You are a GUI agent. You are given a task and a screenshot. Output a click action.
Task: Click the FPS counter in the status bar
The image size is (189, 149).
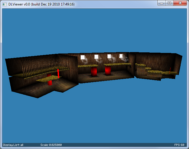pos(179,145)
